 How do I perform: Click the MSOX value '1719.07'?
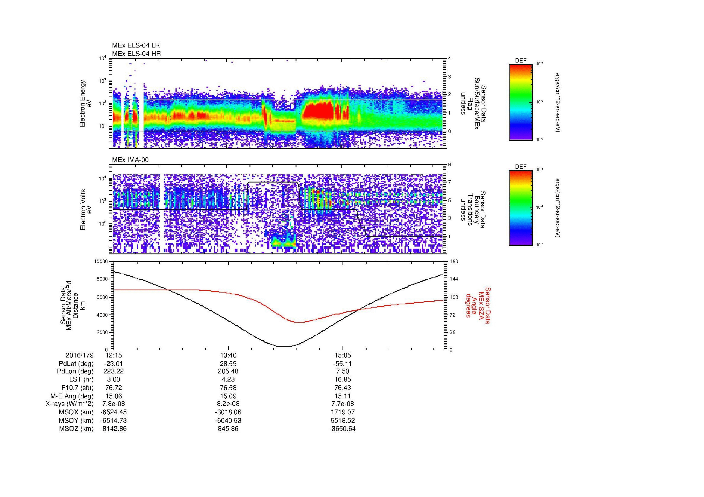(343, 412)
